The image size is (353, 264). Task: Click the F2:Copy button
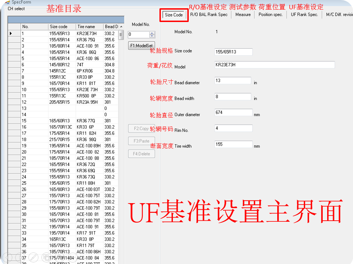141,129
